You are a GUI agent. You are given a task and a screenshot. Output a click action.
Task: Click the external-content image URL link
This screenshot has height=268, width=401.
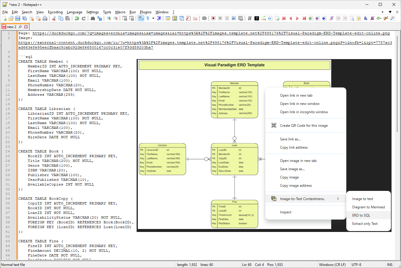pos(205,45)
